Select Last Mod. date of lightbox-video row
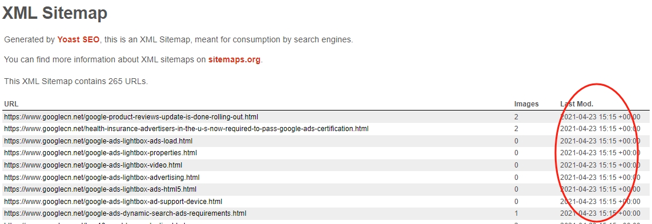The image size is (652, 224). pyautogui.click(x=600, y=165)
